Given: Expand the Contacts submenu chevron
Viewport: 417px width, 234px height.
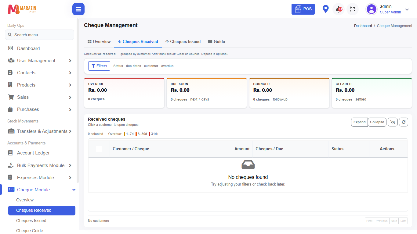Looking at the screenshot, I should (x=70, y=73).
